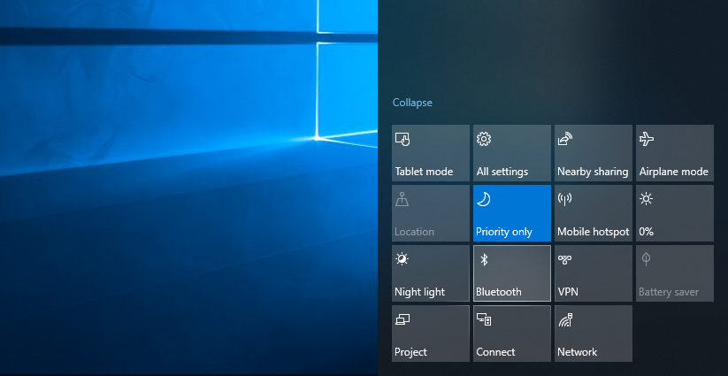The width and height of the screenshot is (728, 376).
Task: Change brightness using 0% tile
Action: pyautogui.click(x=675, y=213)
